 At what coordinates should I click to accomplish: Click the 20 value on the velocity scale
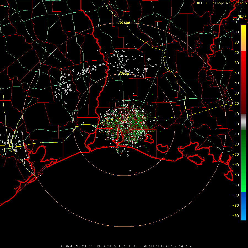click(x=237, y=103)
